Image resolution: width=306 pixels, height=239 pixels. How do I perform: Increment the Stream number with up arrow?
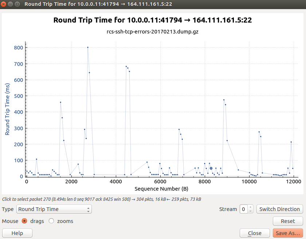(x=250, y=207)
